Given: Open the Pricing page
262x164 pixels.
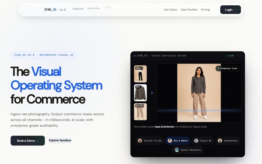Looking at the screenshot, I should (x=205, y=9).
